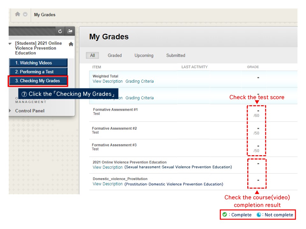The image size is (306, 229).
Task: Click the Formative Assessment #1 item
Action: (115, 110)
